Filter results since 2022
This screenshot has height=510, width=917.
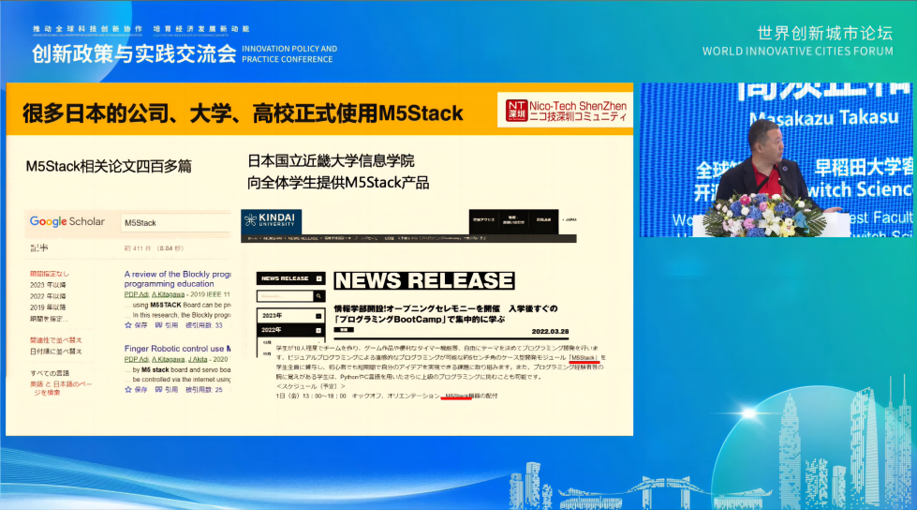[48, 296]
